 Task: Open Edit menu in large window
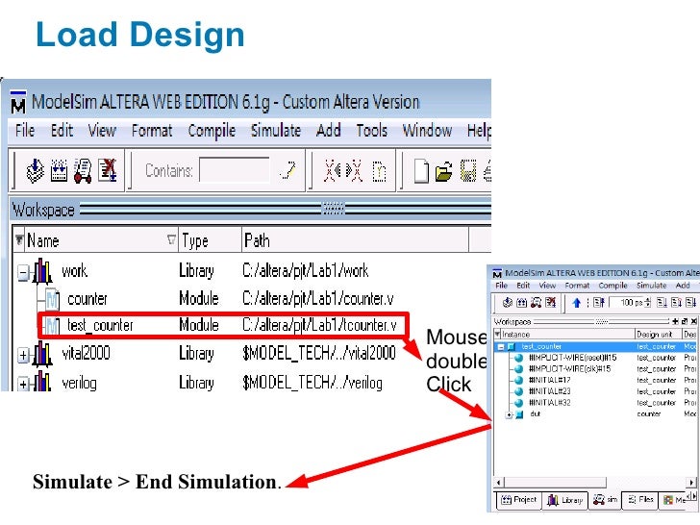(x=62, y=131)
